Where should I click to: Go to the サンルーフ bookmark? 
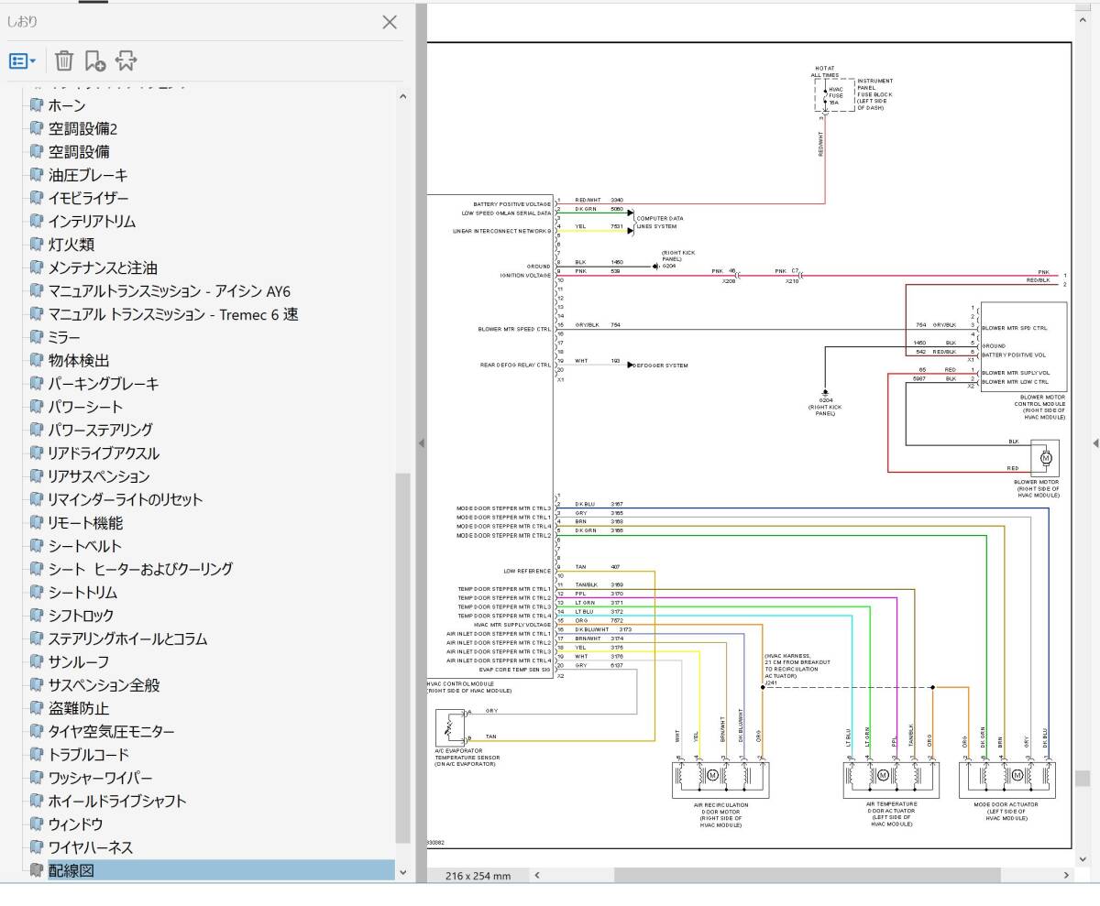[x=78, y=661]
